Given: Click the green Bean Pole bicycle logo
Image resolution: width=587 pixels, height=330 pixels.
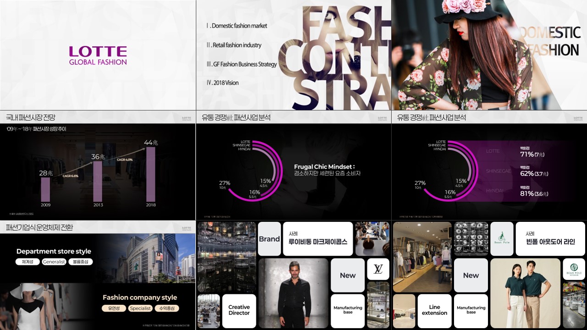Looking at the screenshot, I should (x=502, y=239).
